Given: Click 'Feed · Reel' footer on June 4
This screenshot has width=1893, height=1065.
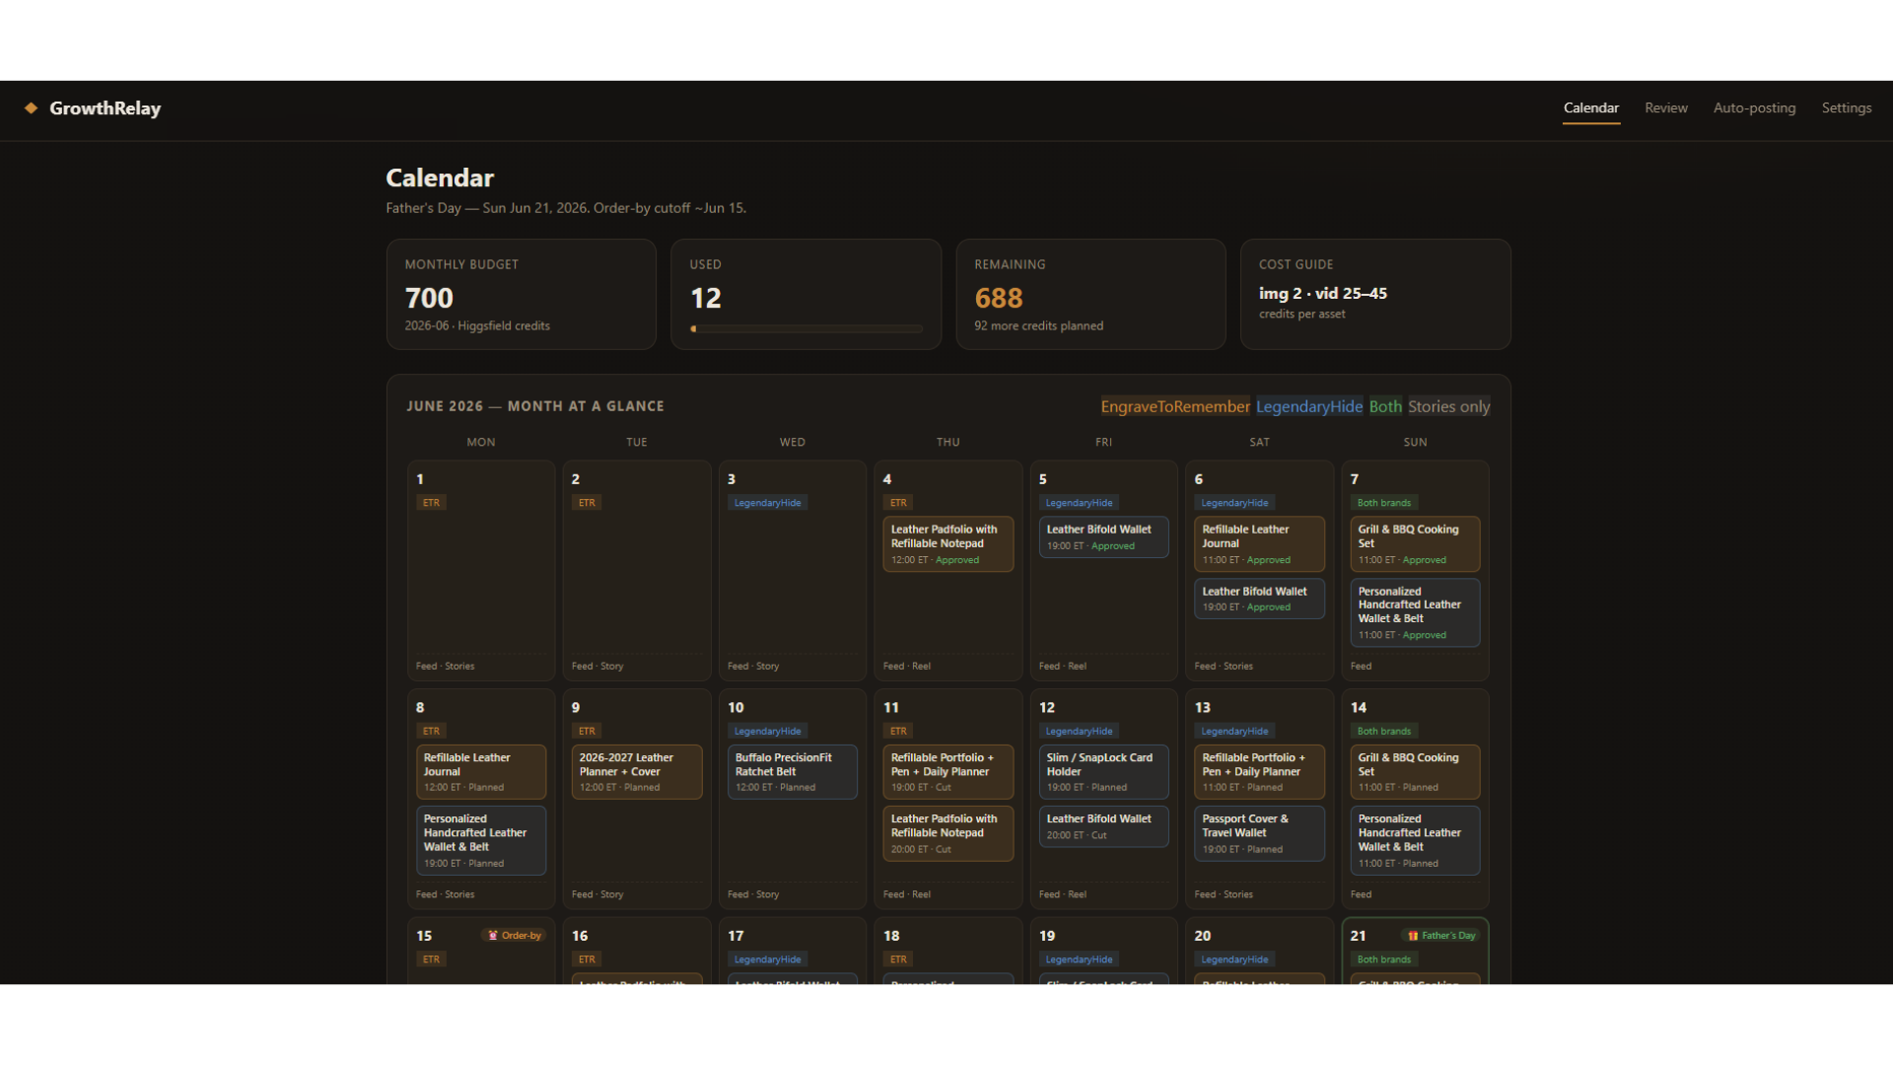Looking at the screenshot, I should click(x=907, y=667).
